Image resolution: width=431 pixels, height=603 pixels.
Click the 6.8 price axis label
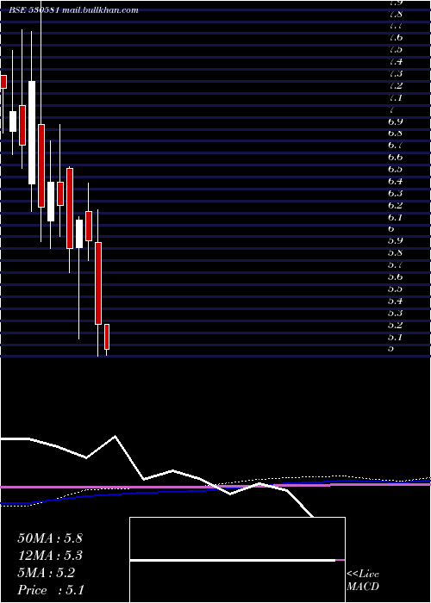[396, 134]
